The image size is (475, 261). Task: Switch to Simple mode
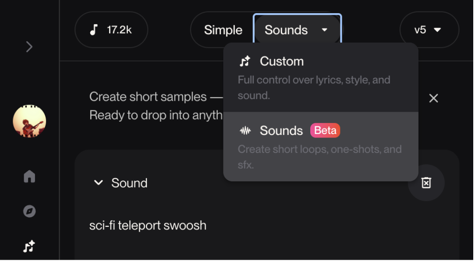(x=223, y=30)
